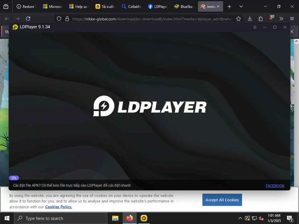Open LDPlayer from the taskbar
This screenshot has width=299, height=224.
point(144,218)
